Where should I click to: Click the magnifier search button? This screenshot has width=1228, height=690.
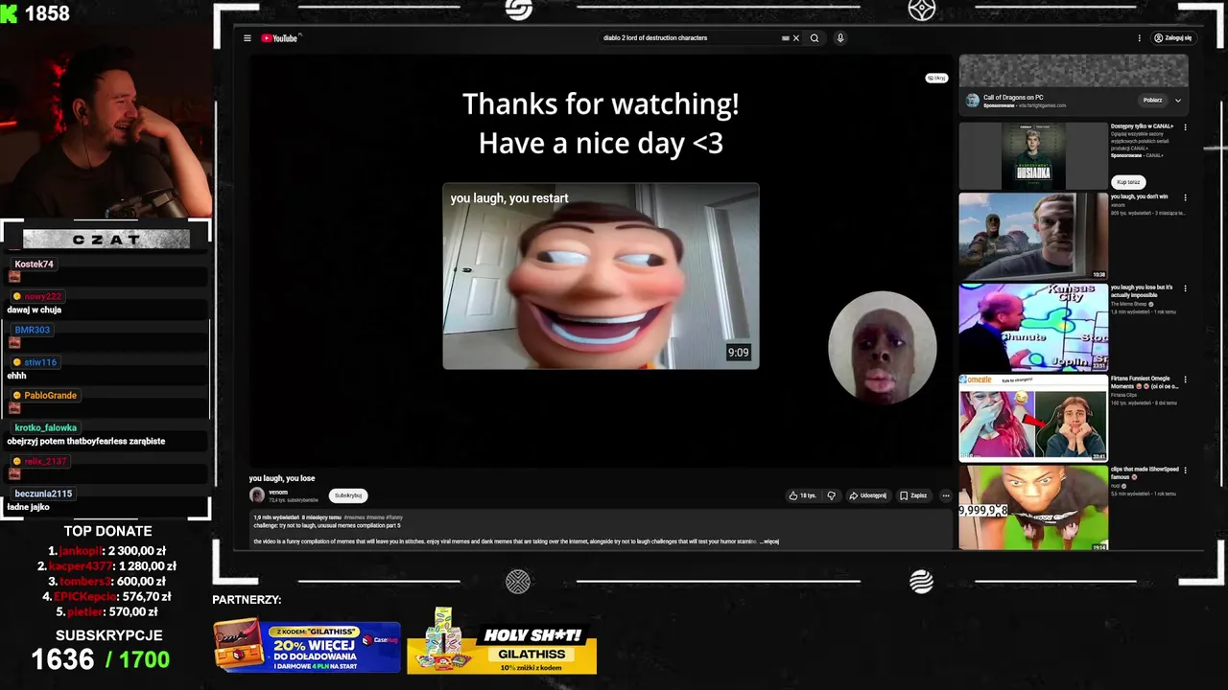pyautogui.click(x=815, y=38)
